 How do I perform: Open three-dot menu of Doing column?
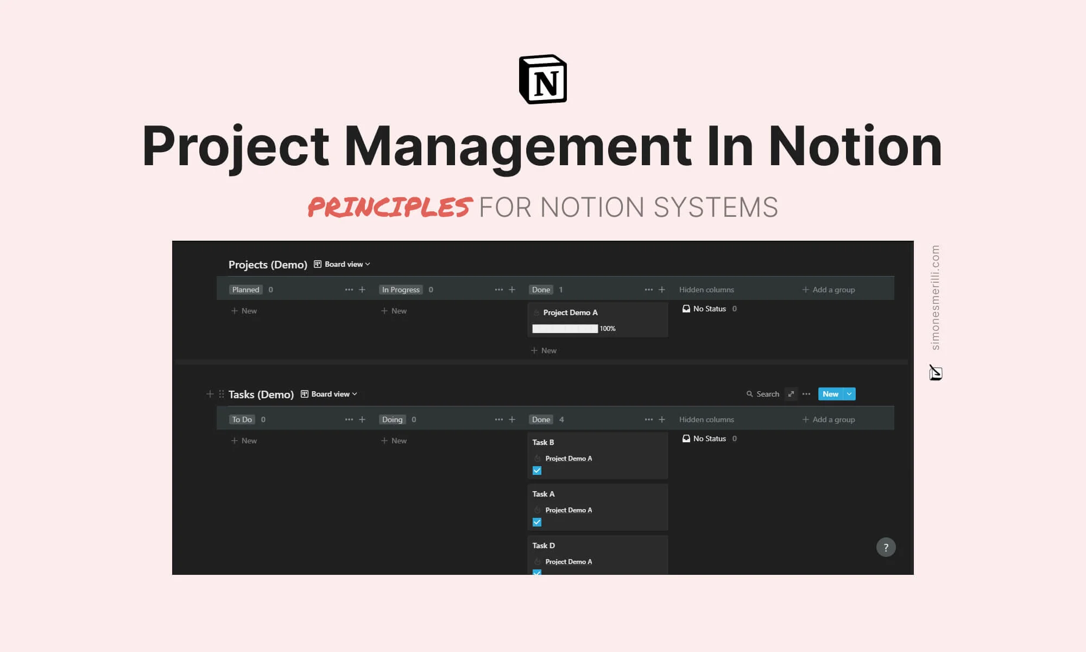(x=498, y=419)
